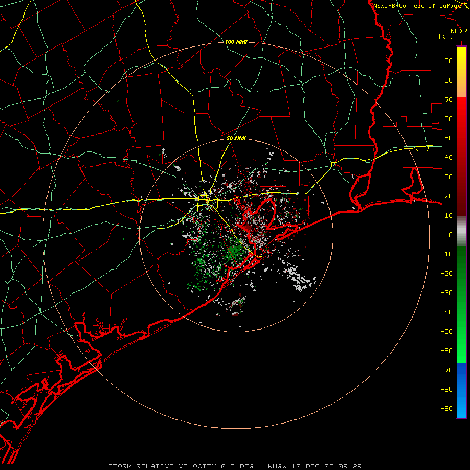The width and height of the screenshot is (470, 470).
Task: Click the 40 value on the velocity scale
Action: (449, 158)
